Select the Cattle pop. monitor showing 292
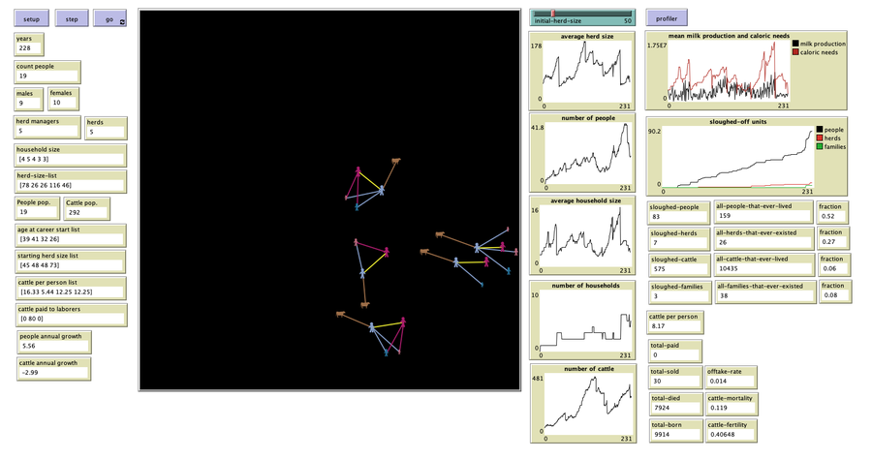 click(x=87, y=209)
